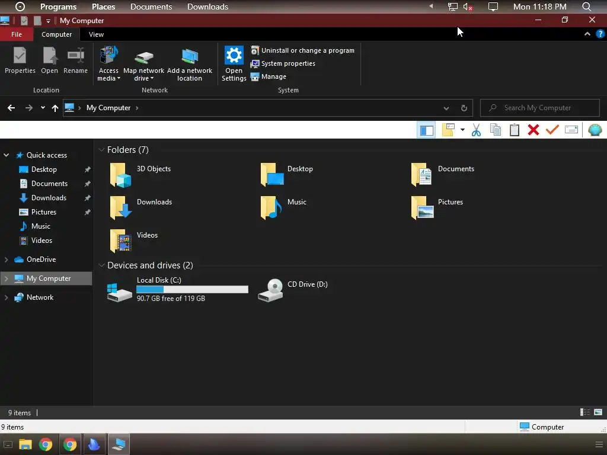Screen dimensions: 607x455
Task: Expand the Network tree node
Action: pyautogui.click(x=6, y=297)
